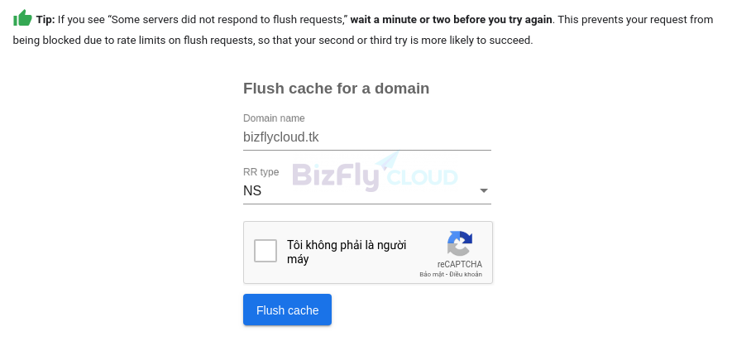Viewport: 751px width, 341px height.
Task: Click the underline beneath the RR type selector
Action: click(367, 204)
